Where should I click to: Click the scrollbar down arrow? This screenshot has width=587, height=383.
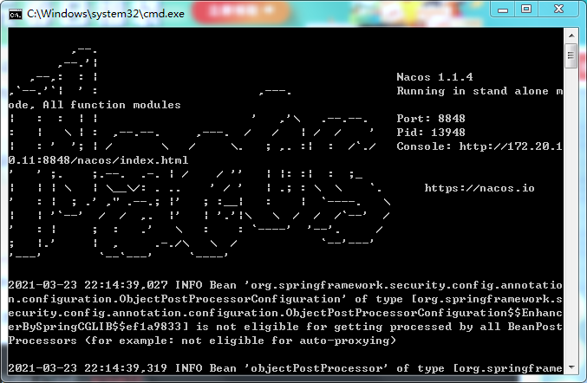coord(571,367)
